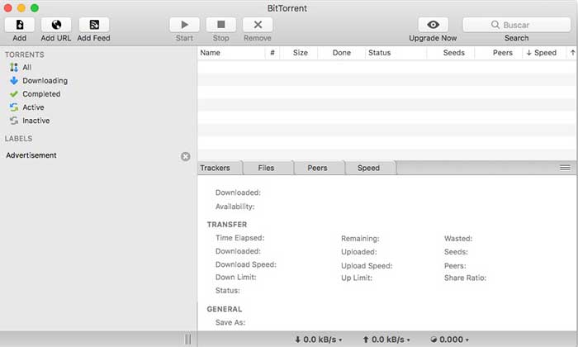Screen dimensions: 578x347
Task: Click the Upgrade Now eye icon
Action: tap(433, 25)
